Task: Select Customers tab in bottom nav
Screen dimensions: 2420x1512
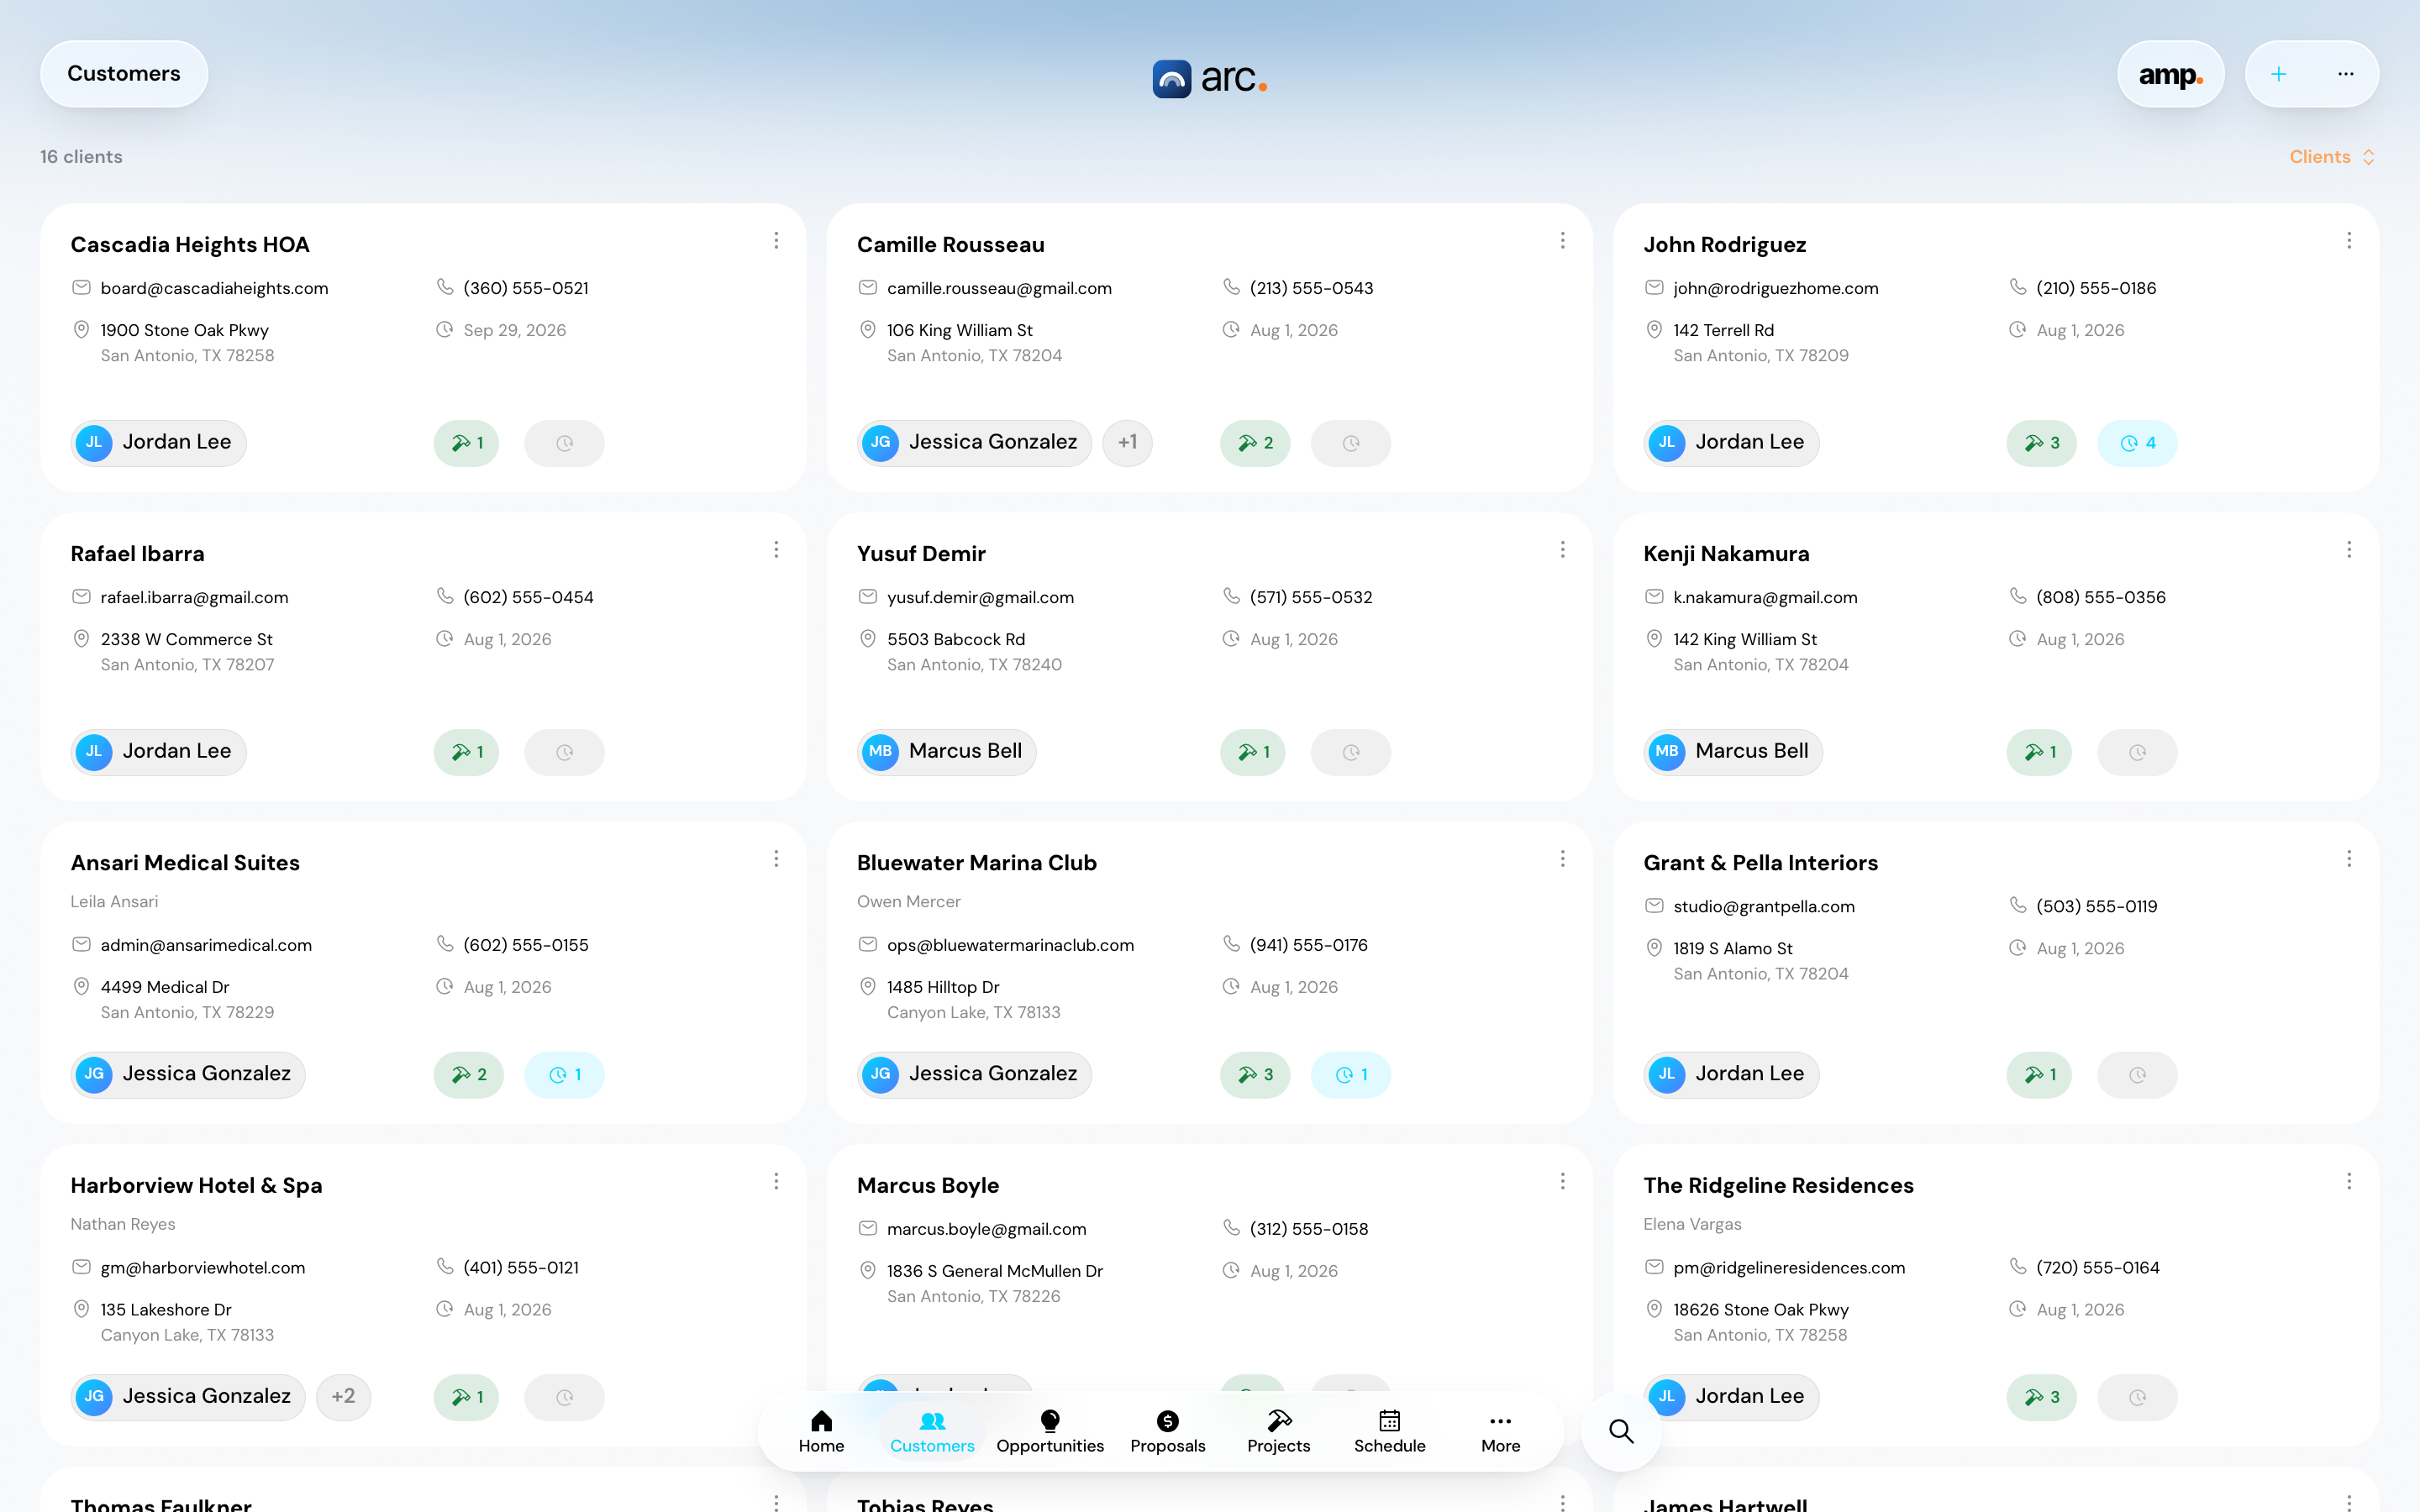Action: point(932,1431)
